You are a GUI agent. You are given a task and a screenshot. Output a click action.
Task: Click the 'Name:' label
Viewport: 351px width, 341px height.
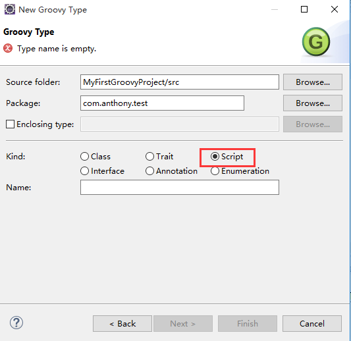click(18, 187)
